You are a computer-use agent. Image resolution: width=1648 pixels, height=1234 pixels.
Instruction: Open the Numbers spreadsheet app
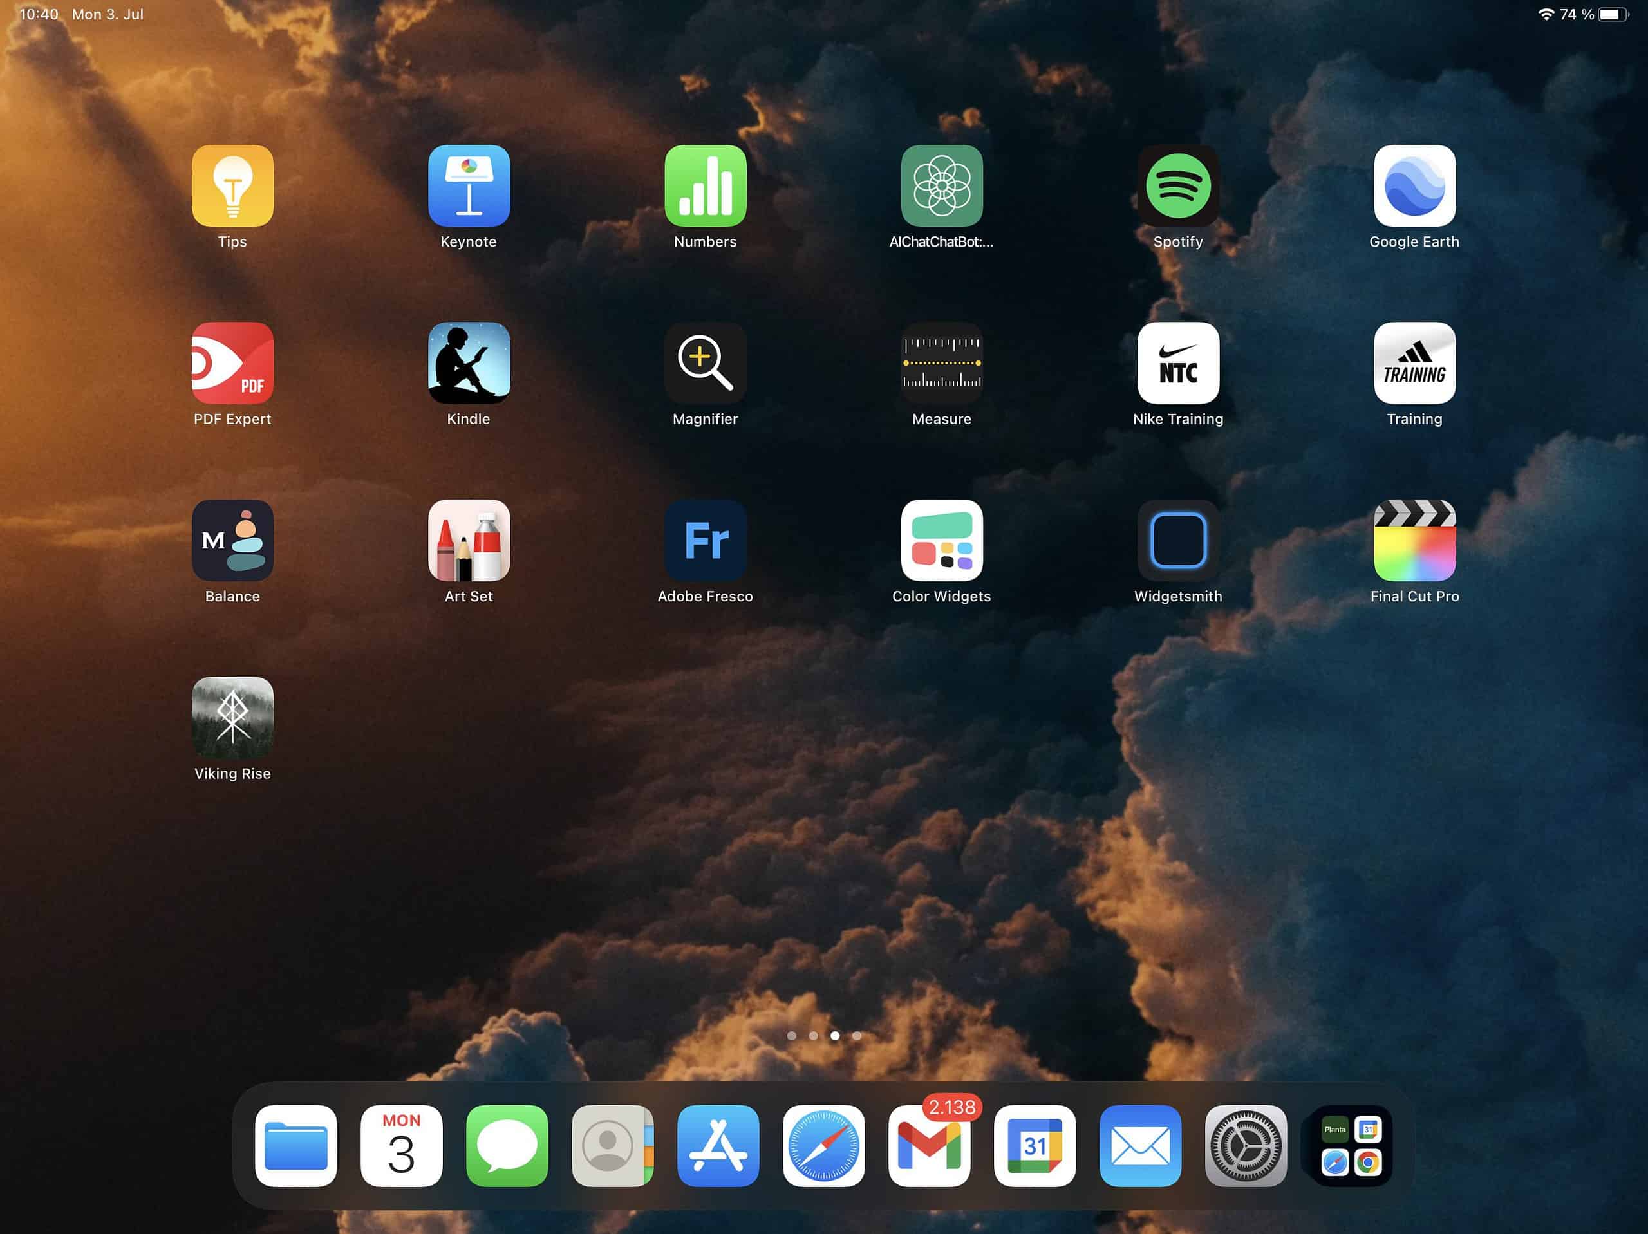coord(705,185)
